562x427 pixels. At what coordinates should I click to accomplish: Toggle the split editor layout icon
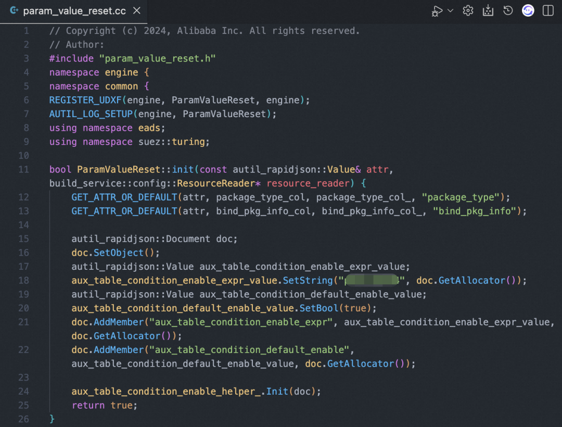coord(548,11)
